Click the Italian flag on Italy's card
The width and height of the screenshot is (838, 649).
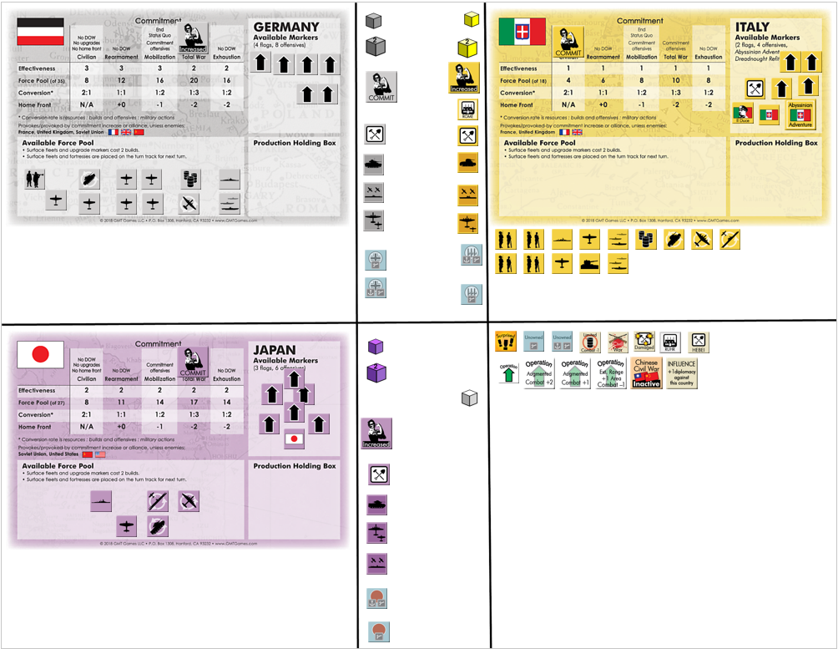click(522, 32)
